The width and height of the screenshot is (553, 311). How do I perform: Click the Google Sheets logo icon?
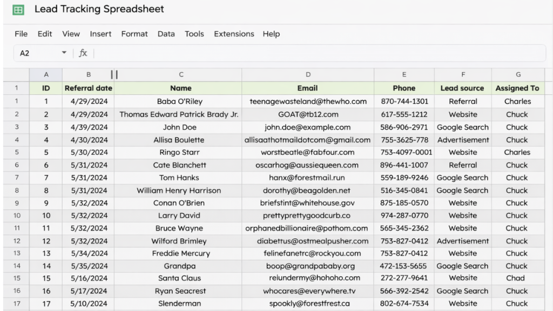tap(19, 9)
